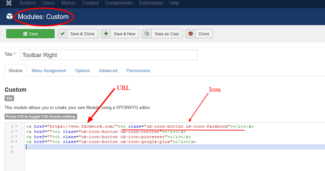
Task: Switch to the Permissions tab
Action: pos(138,70)
